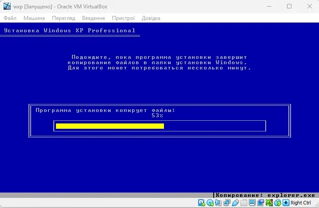The height and width of the screenshot is (208, 319).
Task: Click the line starting 'копирование файлов в папки'
Action: [x=157, y=62]
